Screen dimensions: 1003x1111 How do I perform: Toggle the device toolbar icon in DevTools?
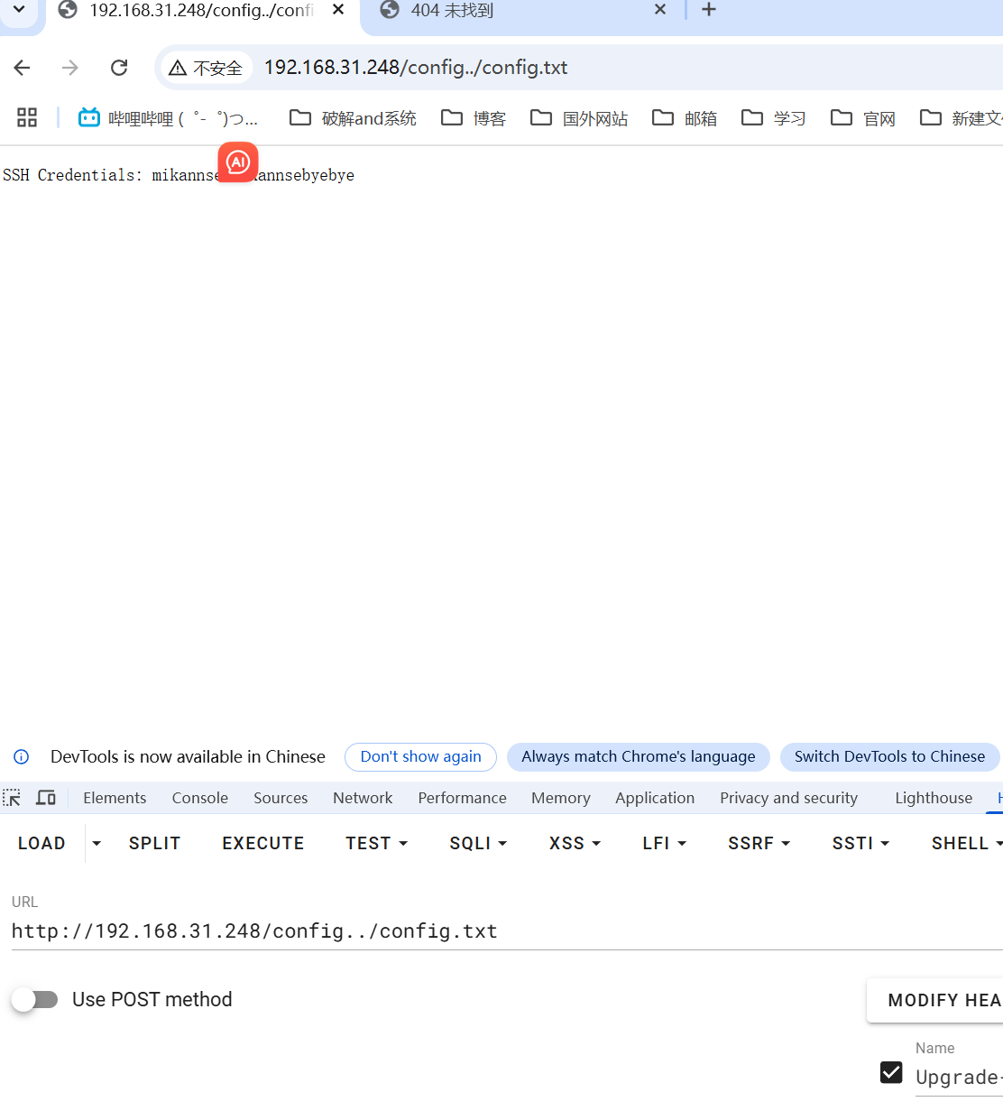click(x=46, y=798)
